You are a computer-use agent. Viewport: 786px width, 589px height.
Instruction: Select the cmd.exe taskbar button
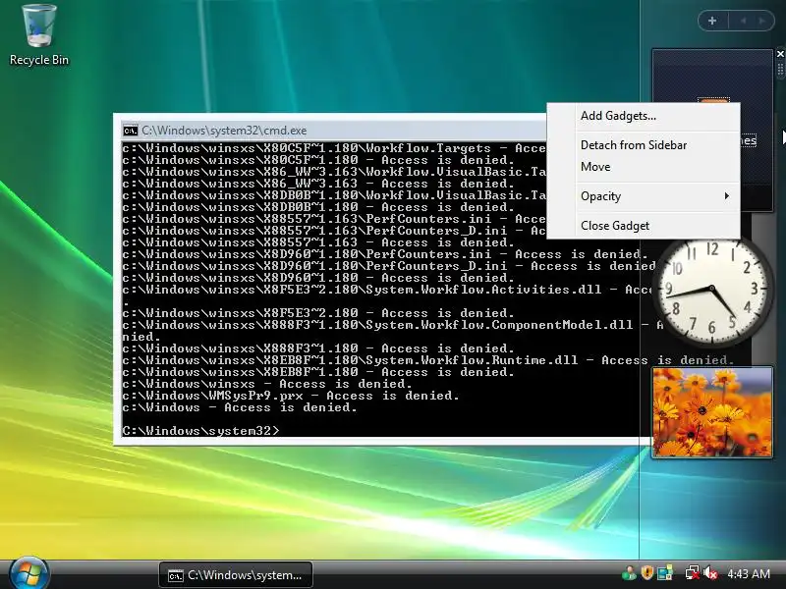236,575
